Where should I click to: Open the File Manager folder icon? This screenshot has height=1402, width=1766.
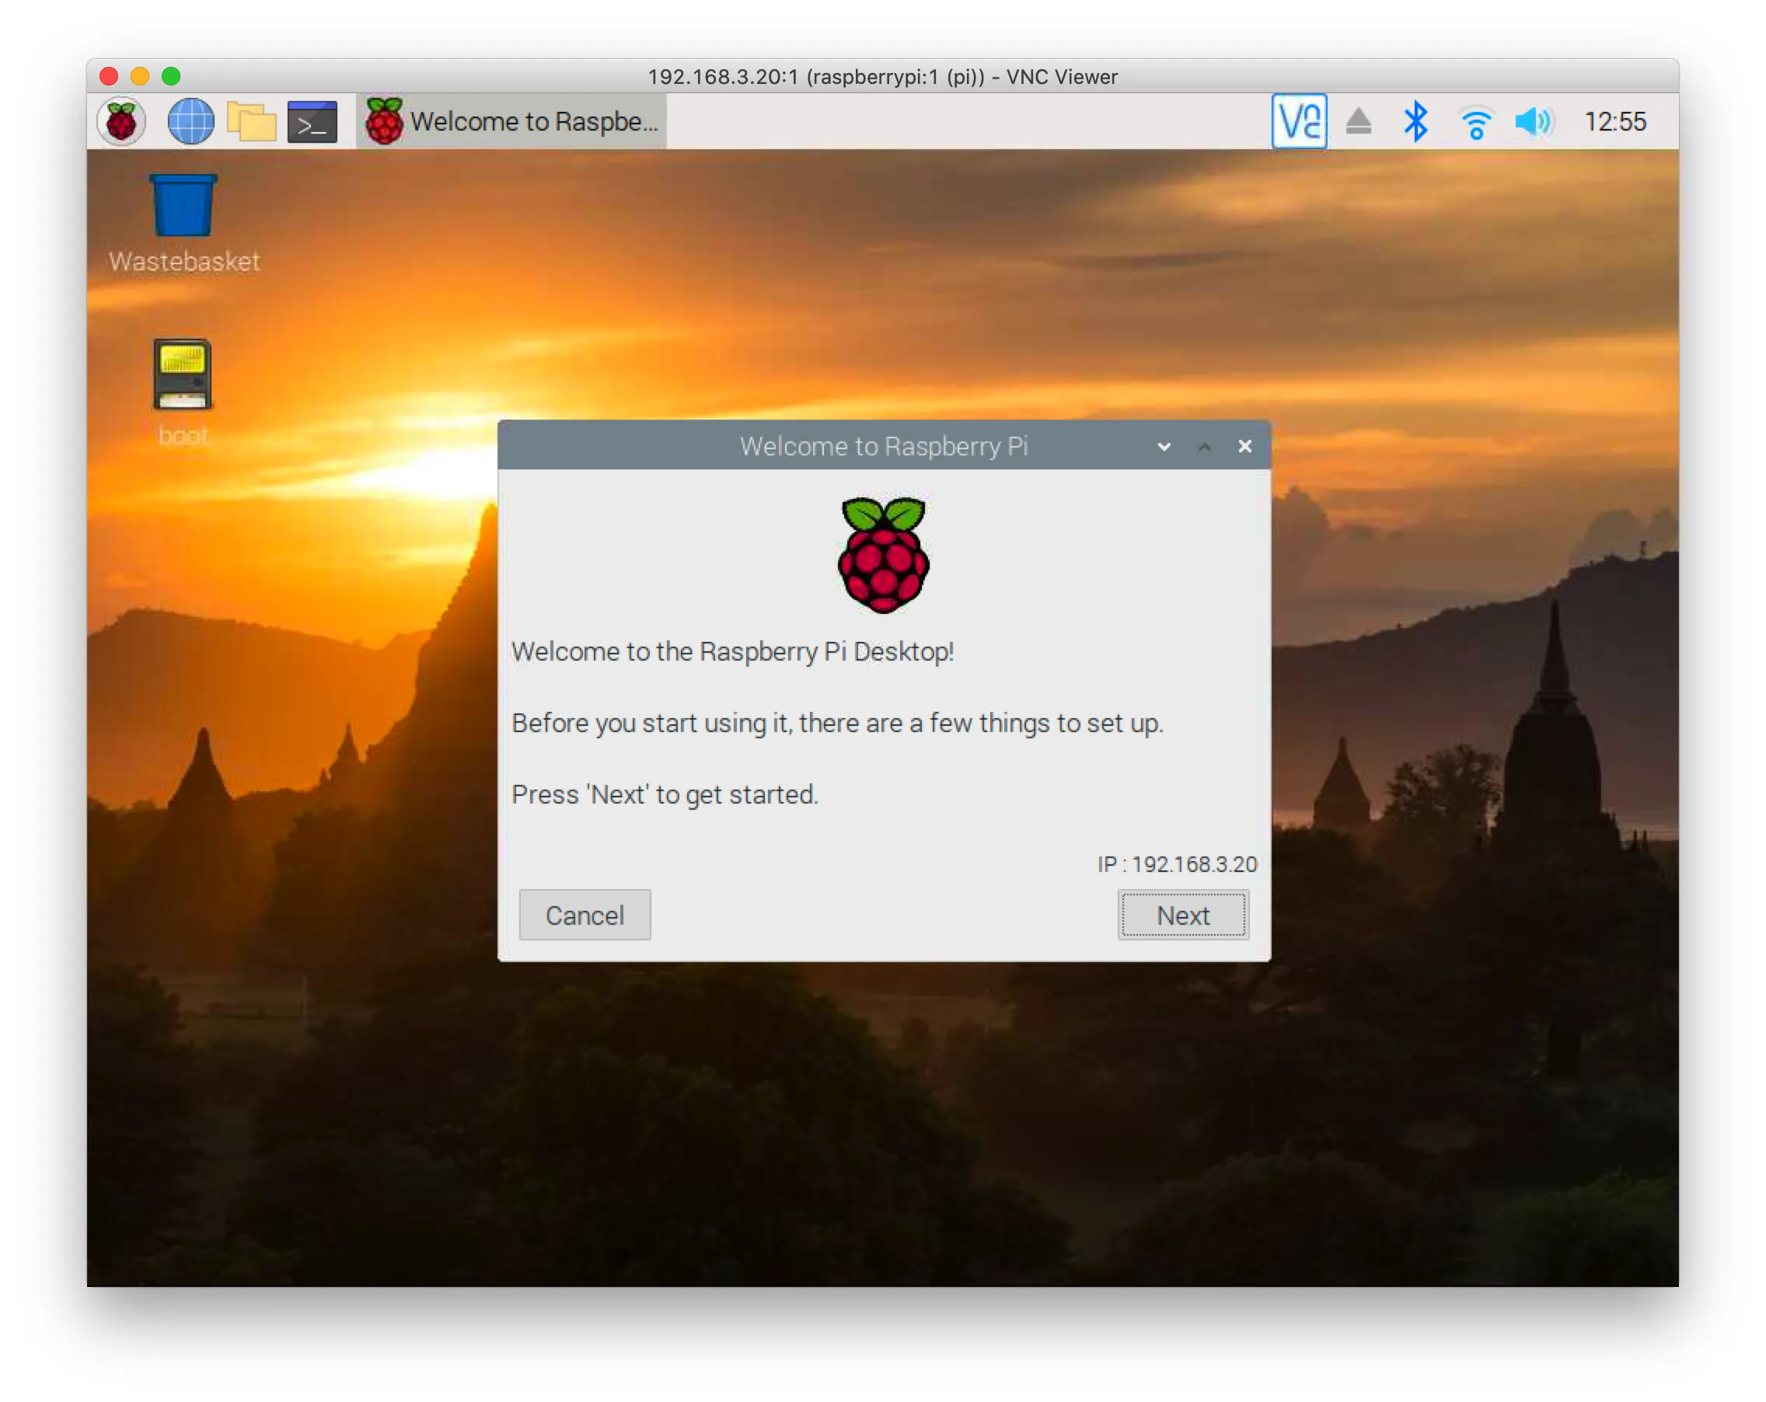pos(252,122)
